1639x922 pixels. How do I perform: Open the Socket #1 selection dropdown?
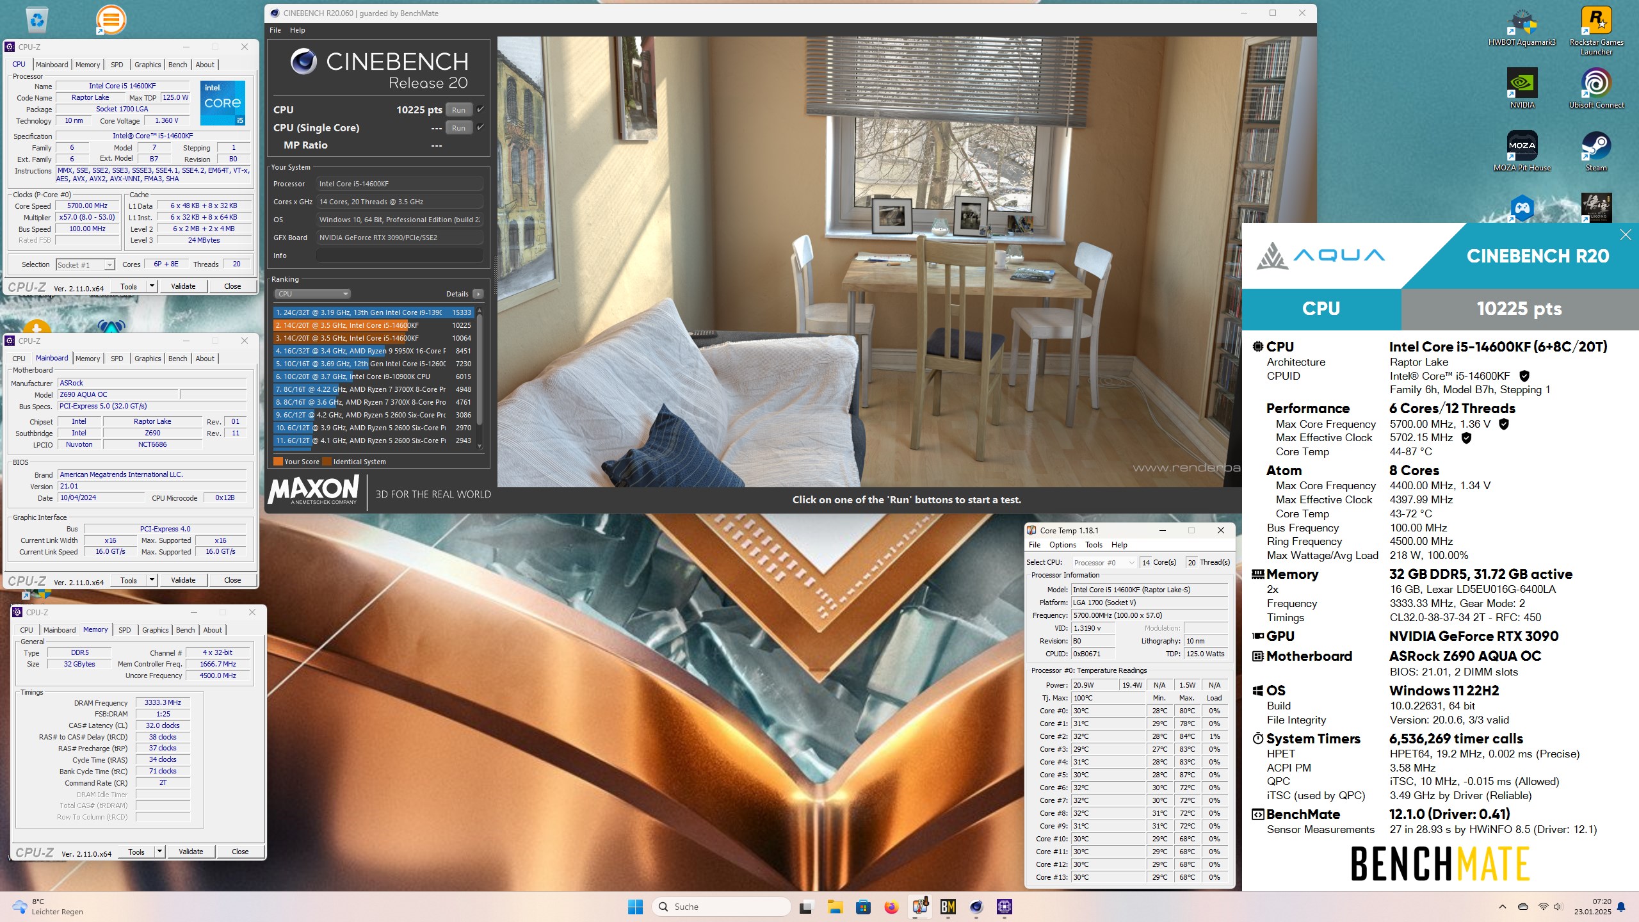pyautogui.click(x=85, y=264)
